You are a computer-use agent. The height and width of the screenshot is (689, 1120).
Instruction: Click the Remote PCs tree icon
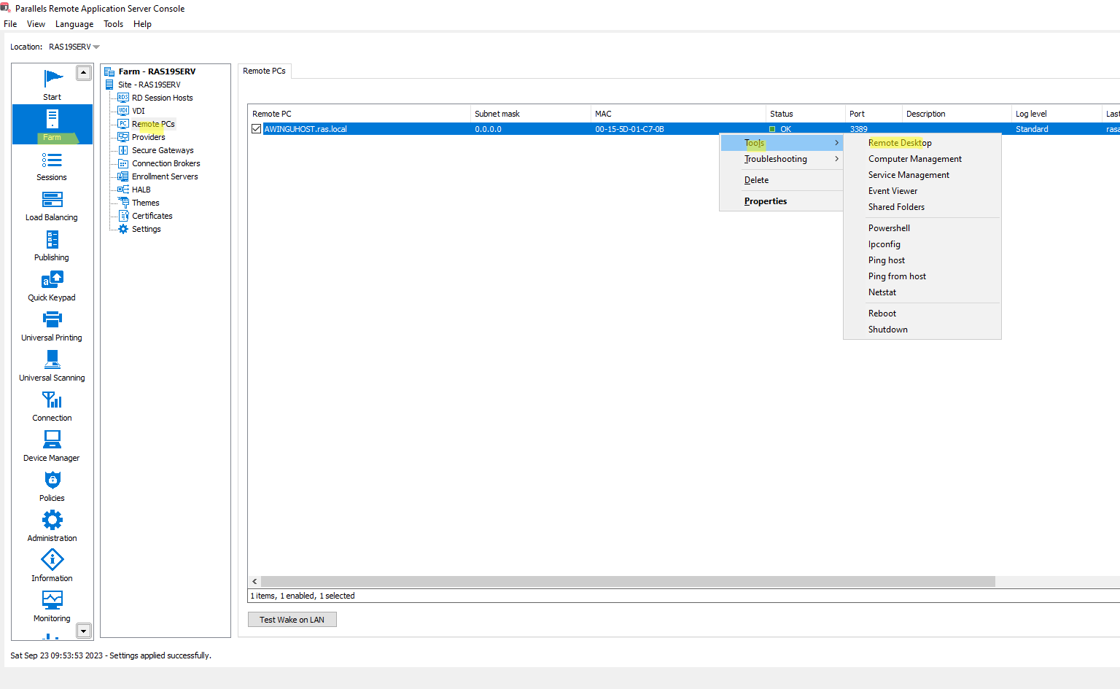(x=123, y=124)
